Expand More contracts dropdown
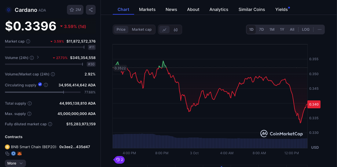Screen dimensions: 337x167 coord(15,163)
